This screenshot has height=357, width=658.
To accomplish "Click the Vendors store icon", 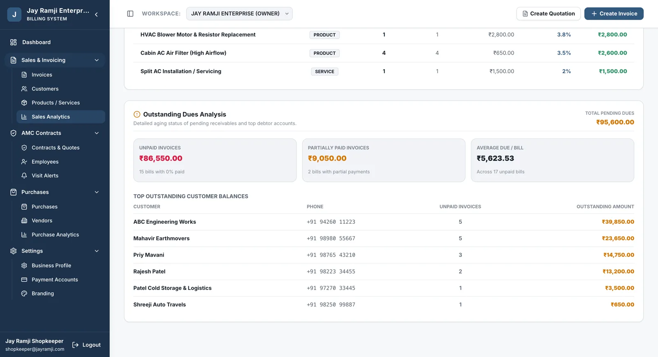I will click(x=24, y=221).
